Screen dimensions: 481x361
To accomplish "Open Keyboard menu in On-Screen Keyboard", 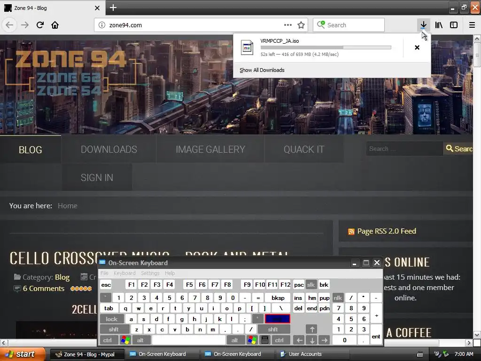I will click(124, 273).
